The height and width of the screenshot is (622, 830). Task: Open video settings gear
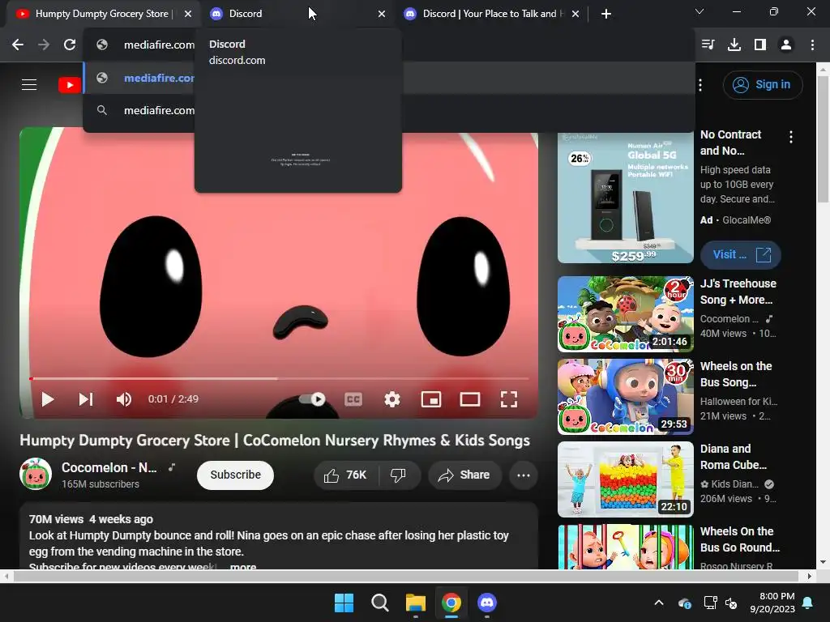pos(391,399)
